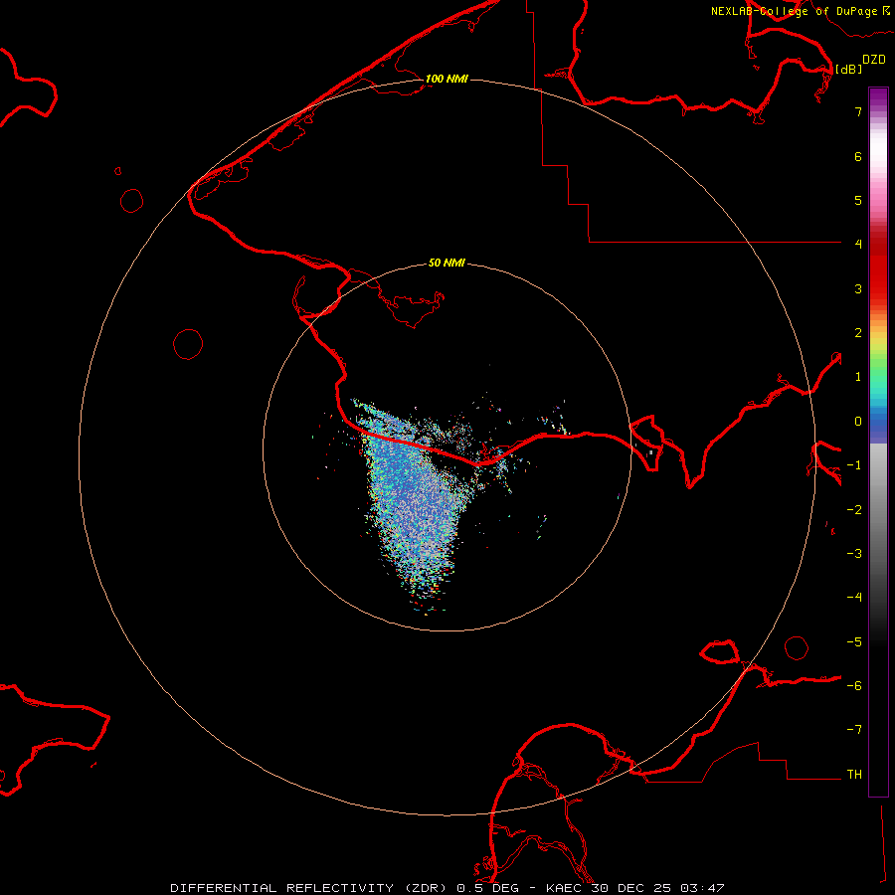Click the -5 value on the color scale
The width and height of the screenshot is (895, 895).
pyautogui.click(x=854, y=642)
